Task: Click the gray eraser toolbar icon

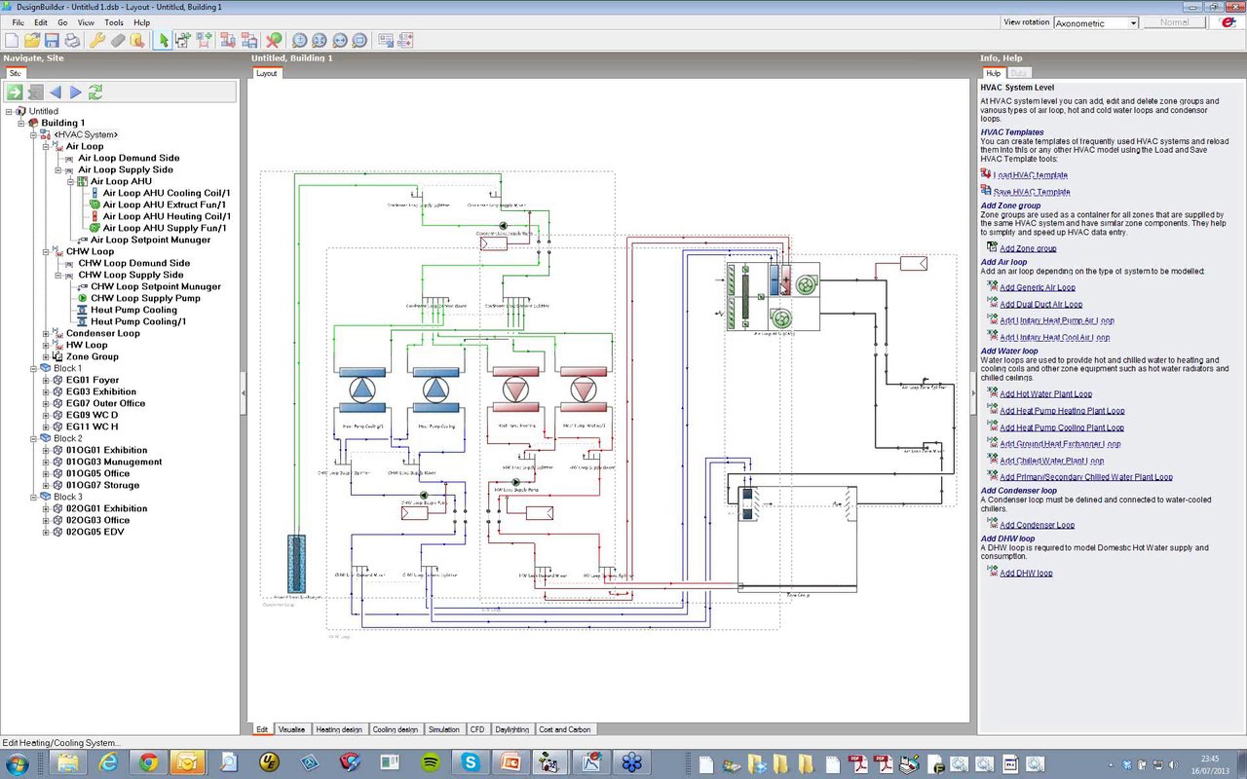Action: click(x=117, y=40)
